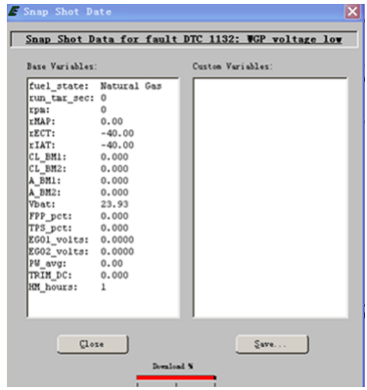The width and height of the screenshot is (367, 390).
Task: Click the Save... button
Action: (271, 344)
